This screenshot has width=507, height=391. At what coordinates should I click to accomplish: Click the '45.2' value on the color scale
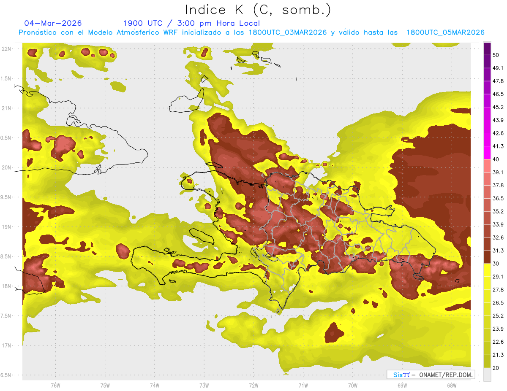pyautogui.click(x=498, y=107)
